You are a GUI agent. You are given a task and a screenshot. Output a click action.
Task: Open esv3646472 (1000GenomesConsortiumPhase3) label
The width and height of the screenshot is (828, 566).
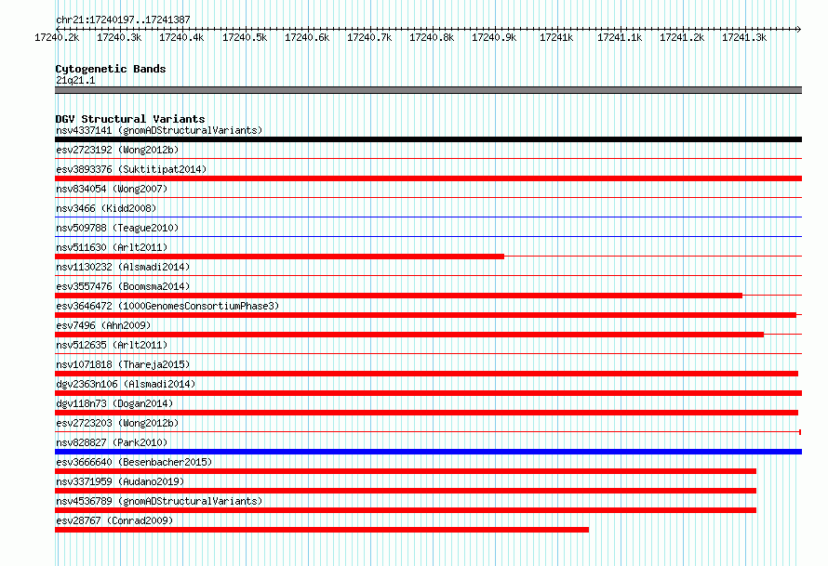[x=167, y=306]
